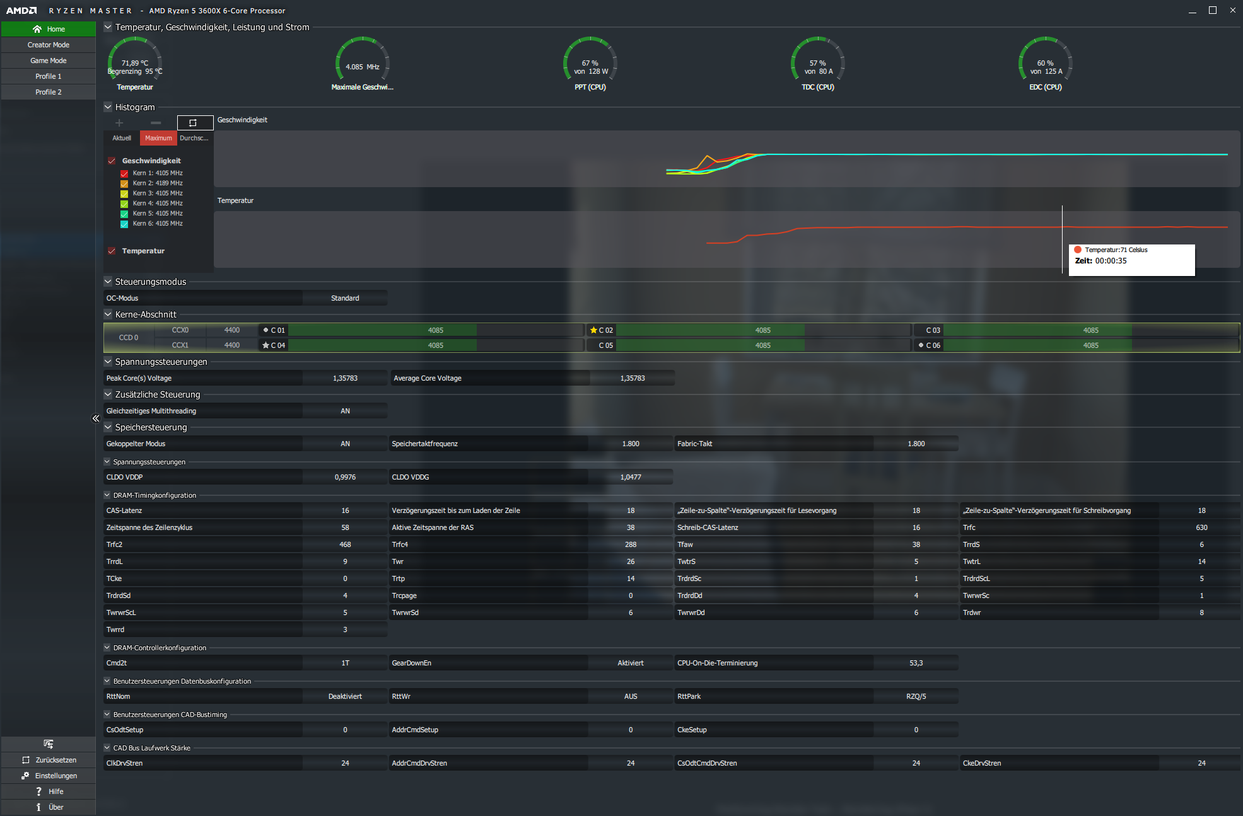Open Creator Mode in sidebar
The width and height of the screenshot is (1243, 816).
pos(49,45)
